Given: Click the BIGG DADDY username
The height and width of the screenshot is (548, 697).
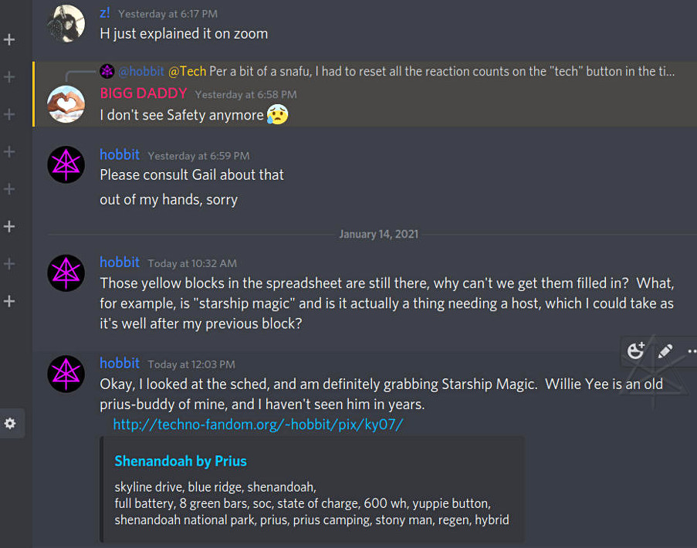Looking at the screenshot, I should (144, 93).
